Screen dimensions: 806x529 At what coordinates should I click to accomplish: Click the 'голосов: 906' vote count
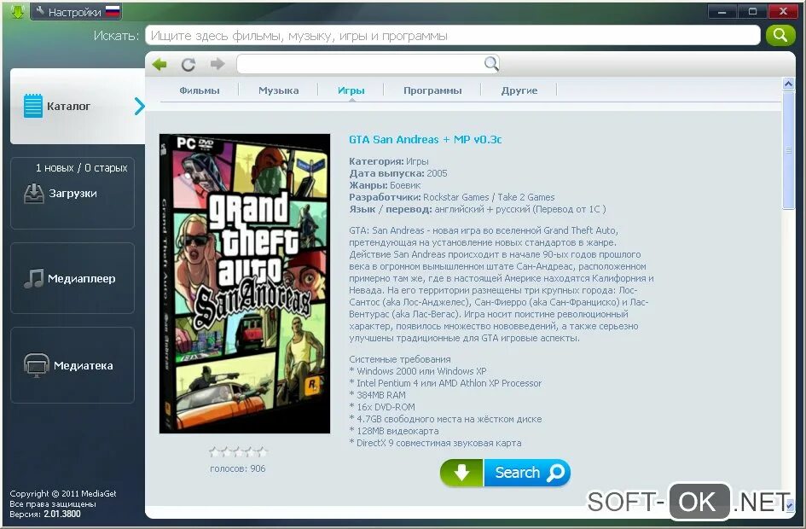point(237,468)
